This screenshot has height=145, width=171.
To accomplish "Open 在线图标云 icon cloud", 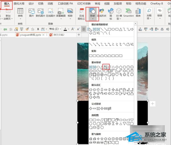I will (81, 14).
